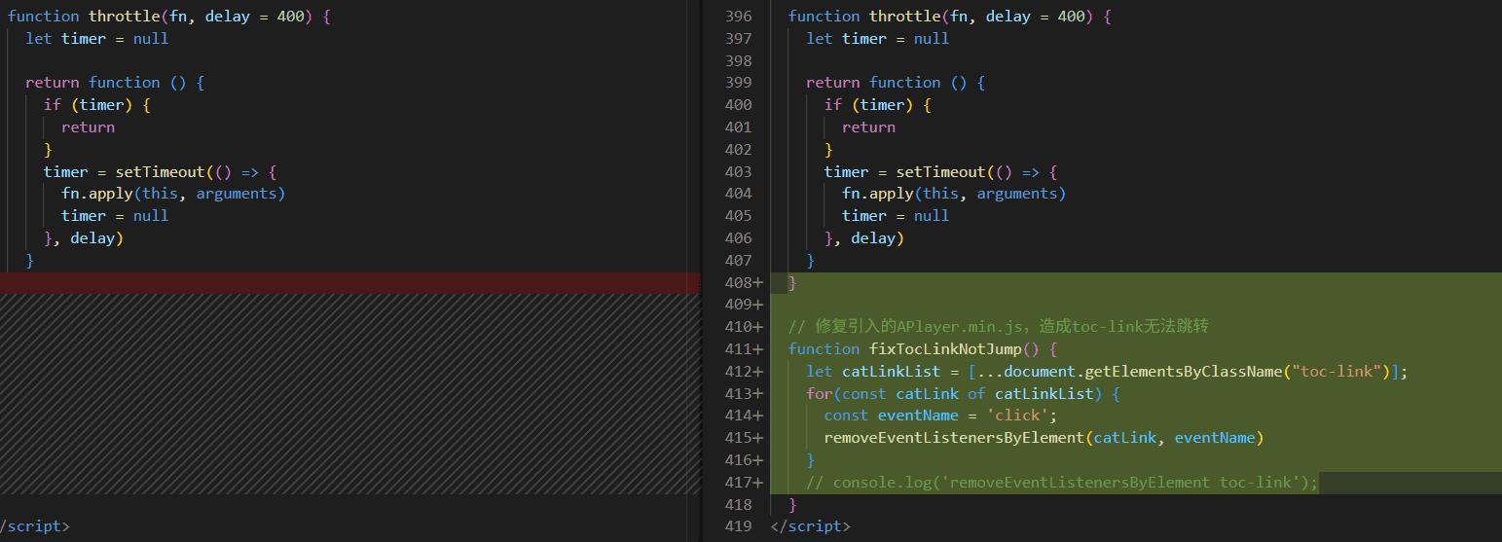The image size is (1502, 542).
Task: Click 'throttle' function name in the left pane
Action: 124,17
